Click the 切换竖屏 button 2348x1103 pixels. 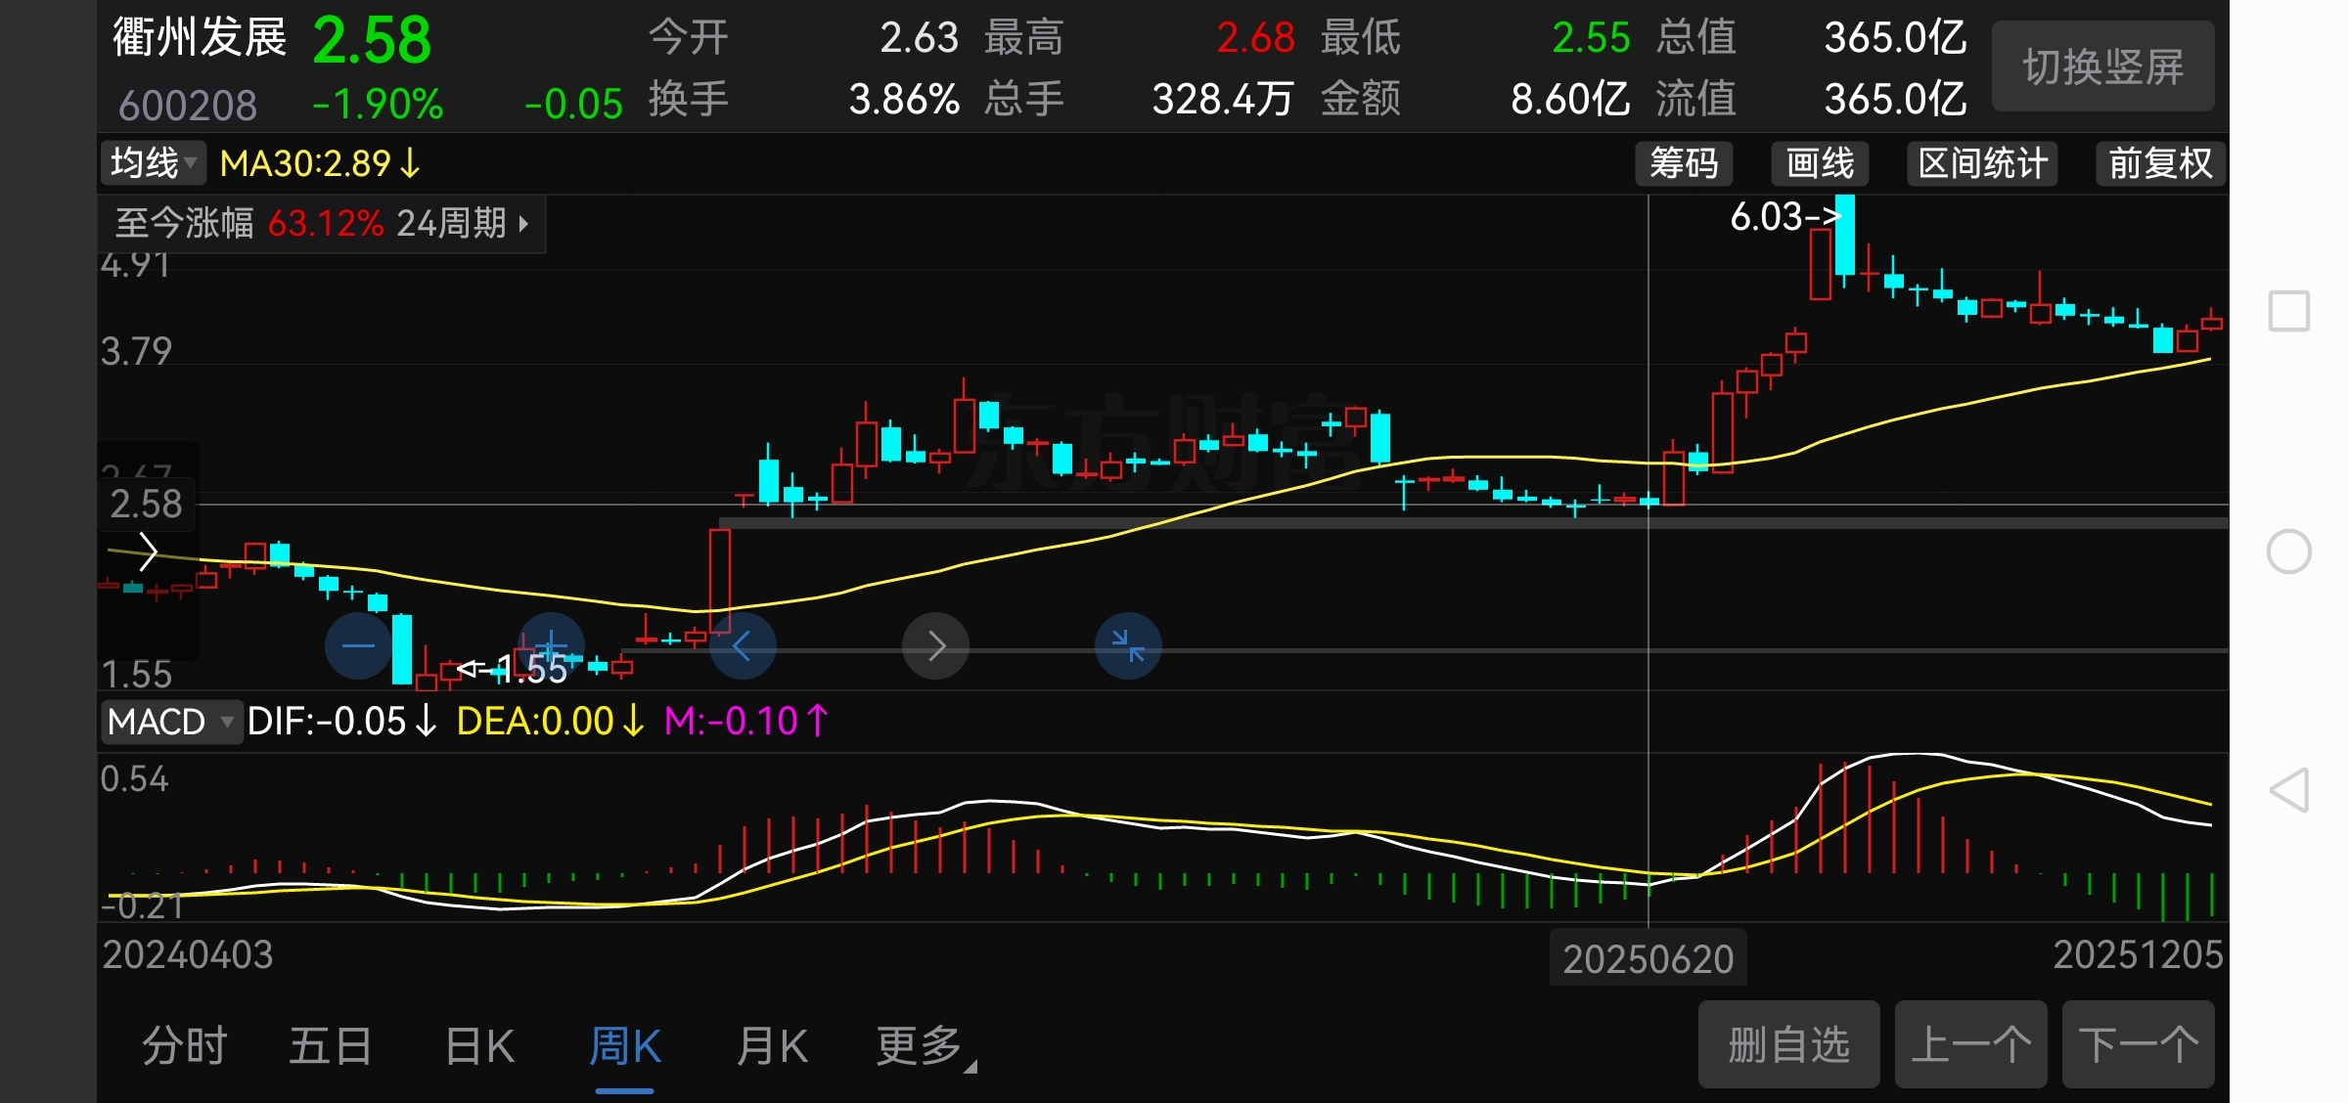[x=2102, y=66]
